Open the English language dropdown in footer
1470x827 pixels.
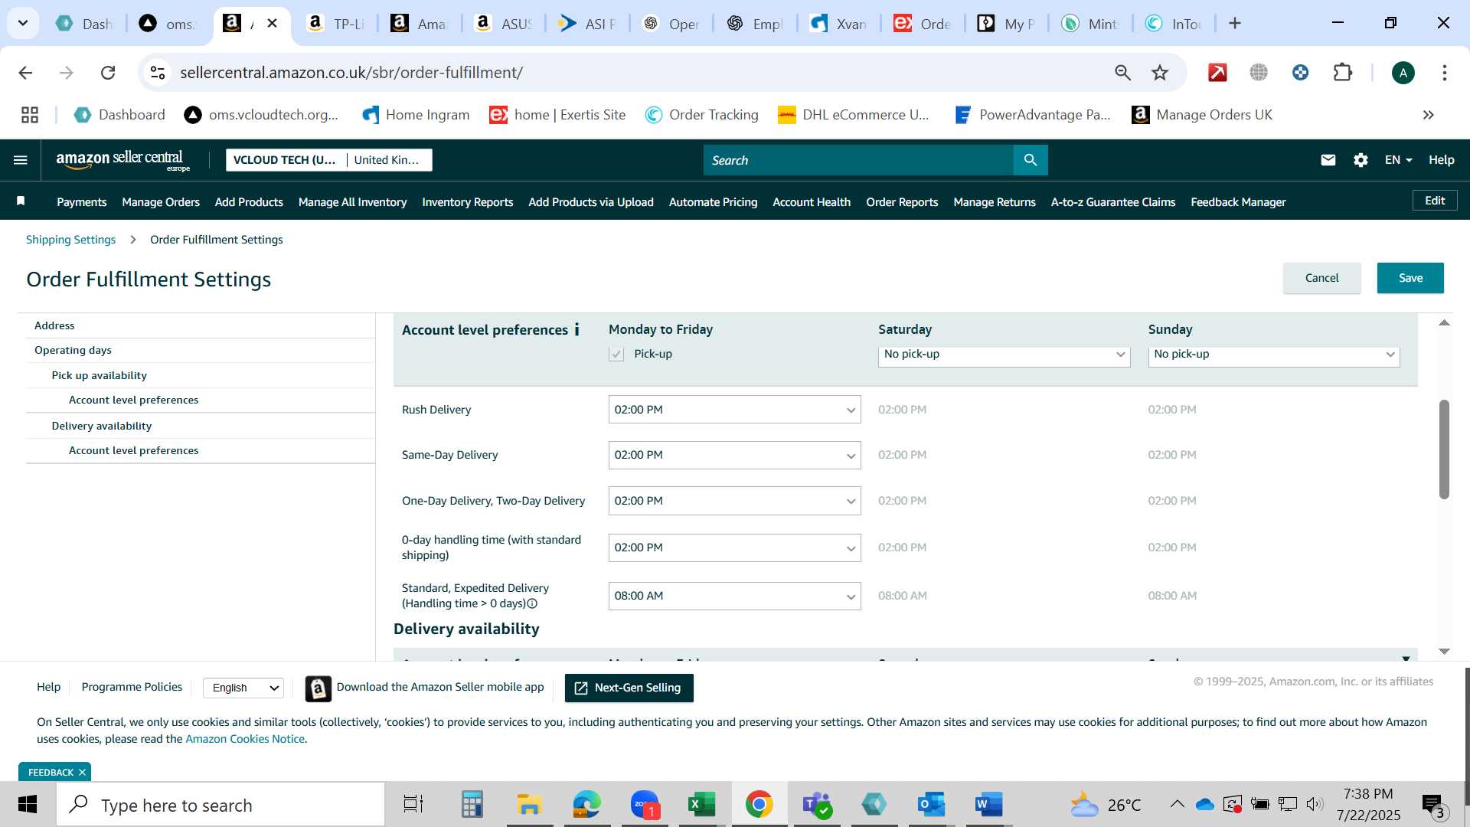point(243,688)
